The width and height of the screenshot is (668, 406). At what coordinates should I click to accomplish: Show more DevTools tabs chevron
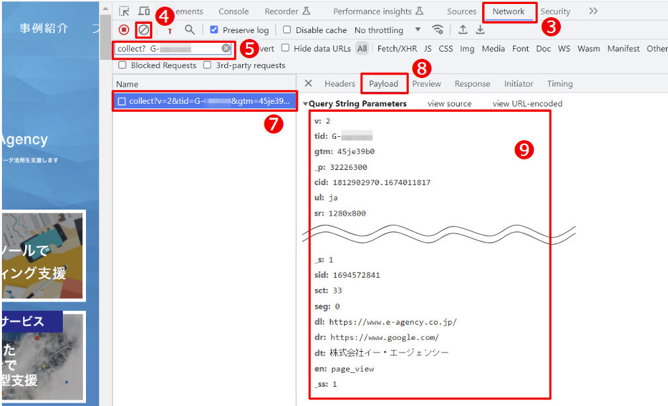click(593, 11)
